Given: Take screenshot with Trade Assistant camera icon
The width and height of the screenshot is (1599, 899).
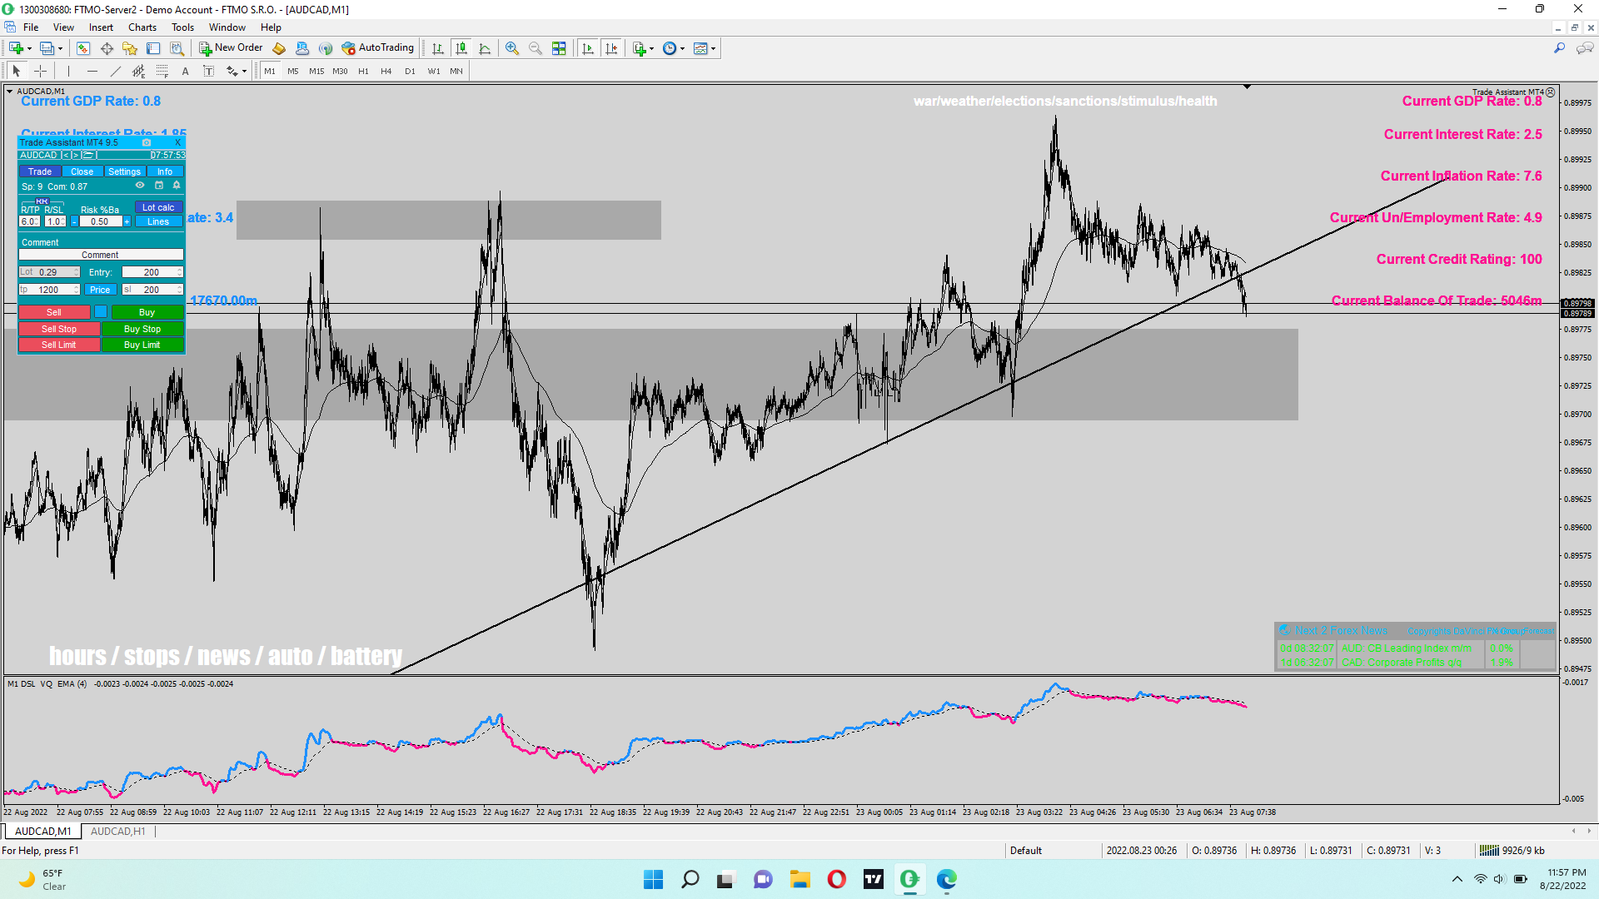Looking at the screenshot, I should pyautogui.click(x=147, y=142).
